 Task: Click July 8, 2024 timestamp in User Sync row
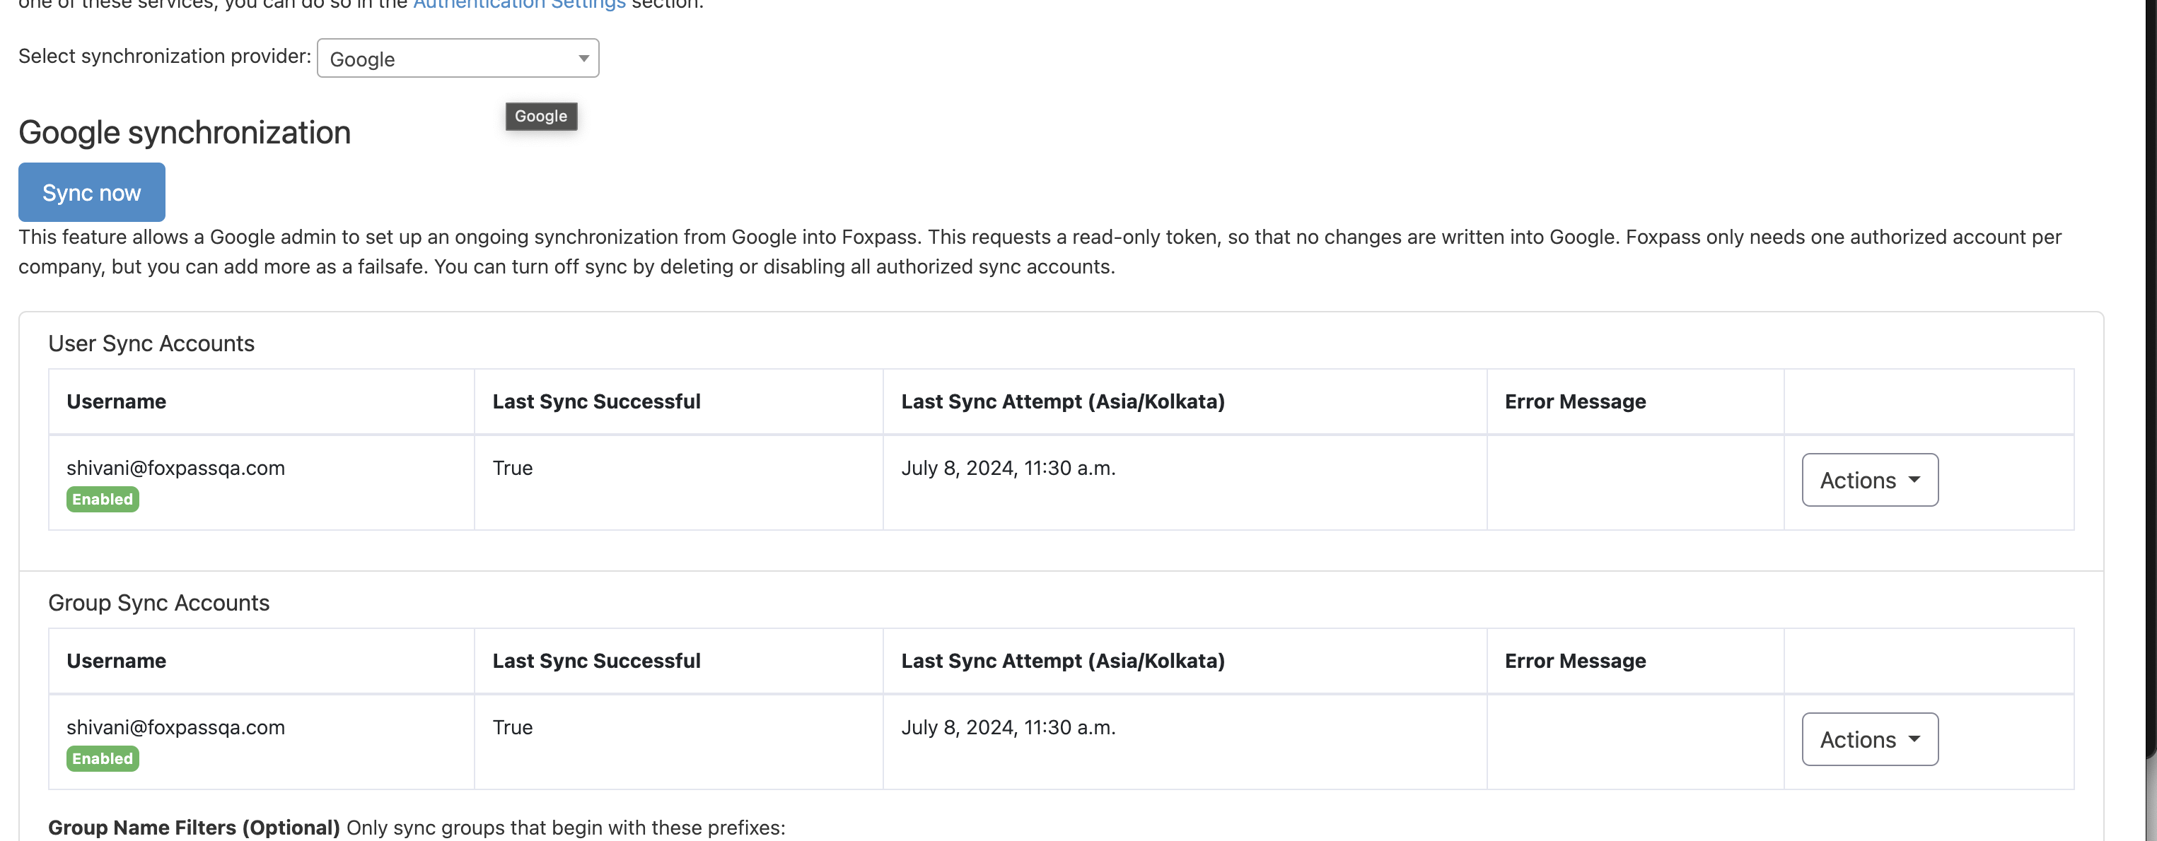coord(1008,468)
